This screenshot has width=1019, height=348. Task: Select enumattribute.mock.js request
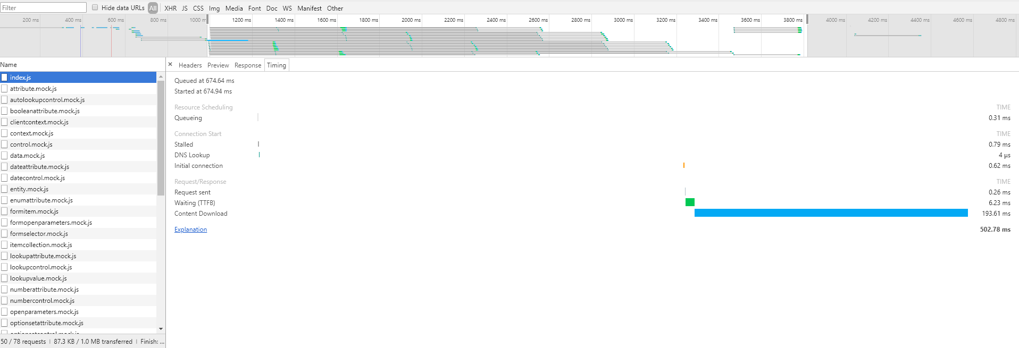tap(78, 200)
